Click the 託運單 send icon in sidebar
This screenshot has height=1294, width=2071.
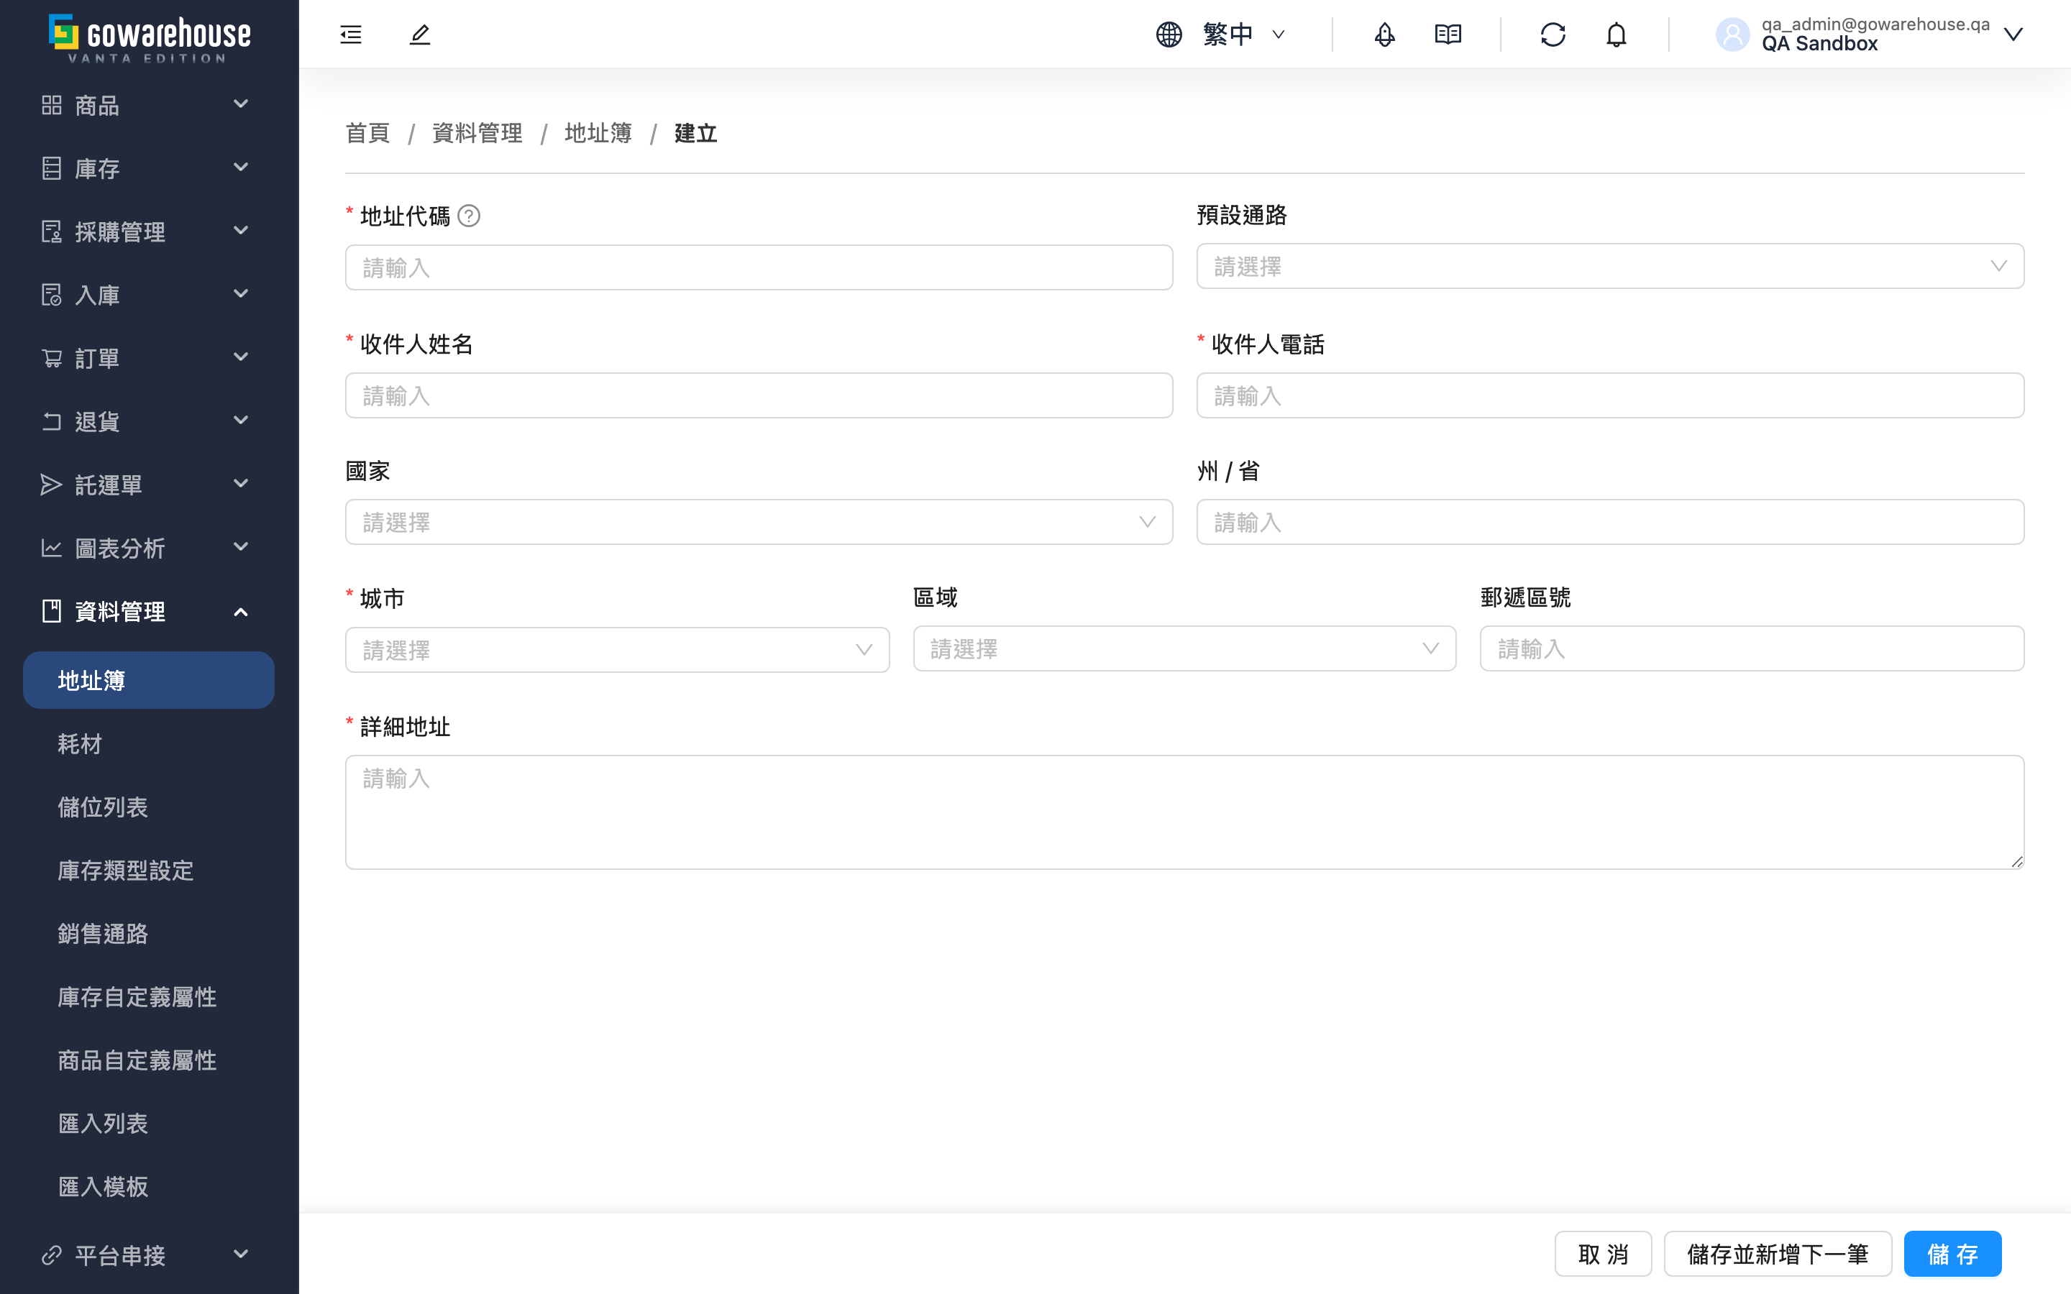tap(51, 485)
